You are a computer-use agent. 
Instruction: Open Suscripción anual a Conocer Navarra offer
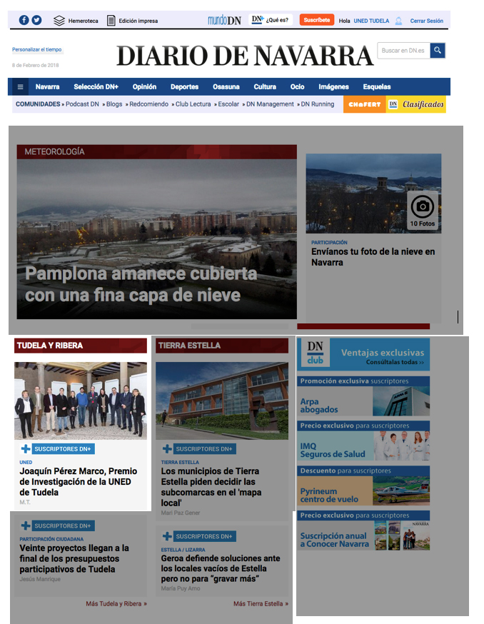[363, 530]
